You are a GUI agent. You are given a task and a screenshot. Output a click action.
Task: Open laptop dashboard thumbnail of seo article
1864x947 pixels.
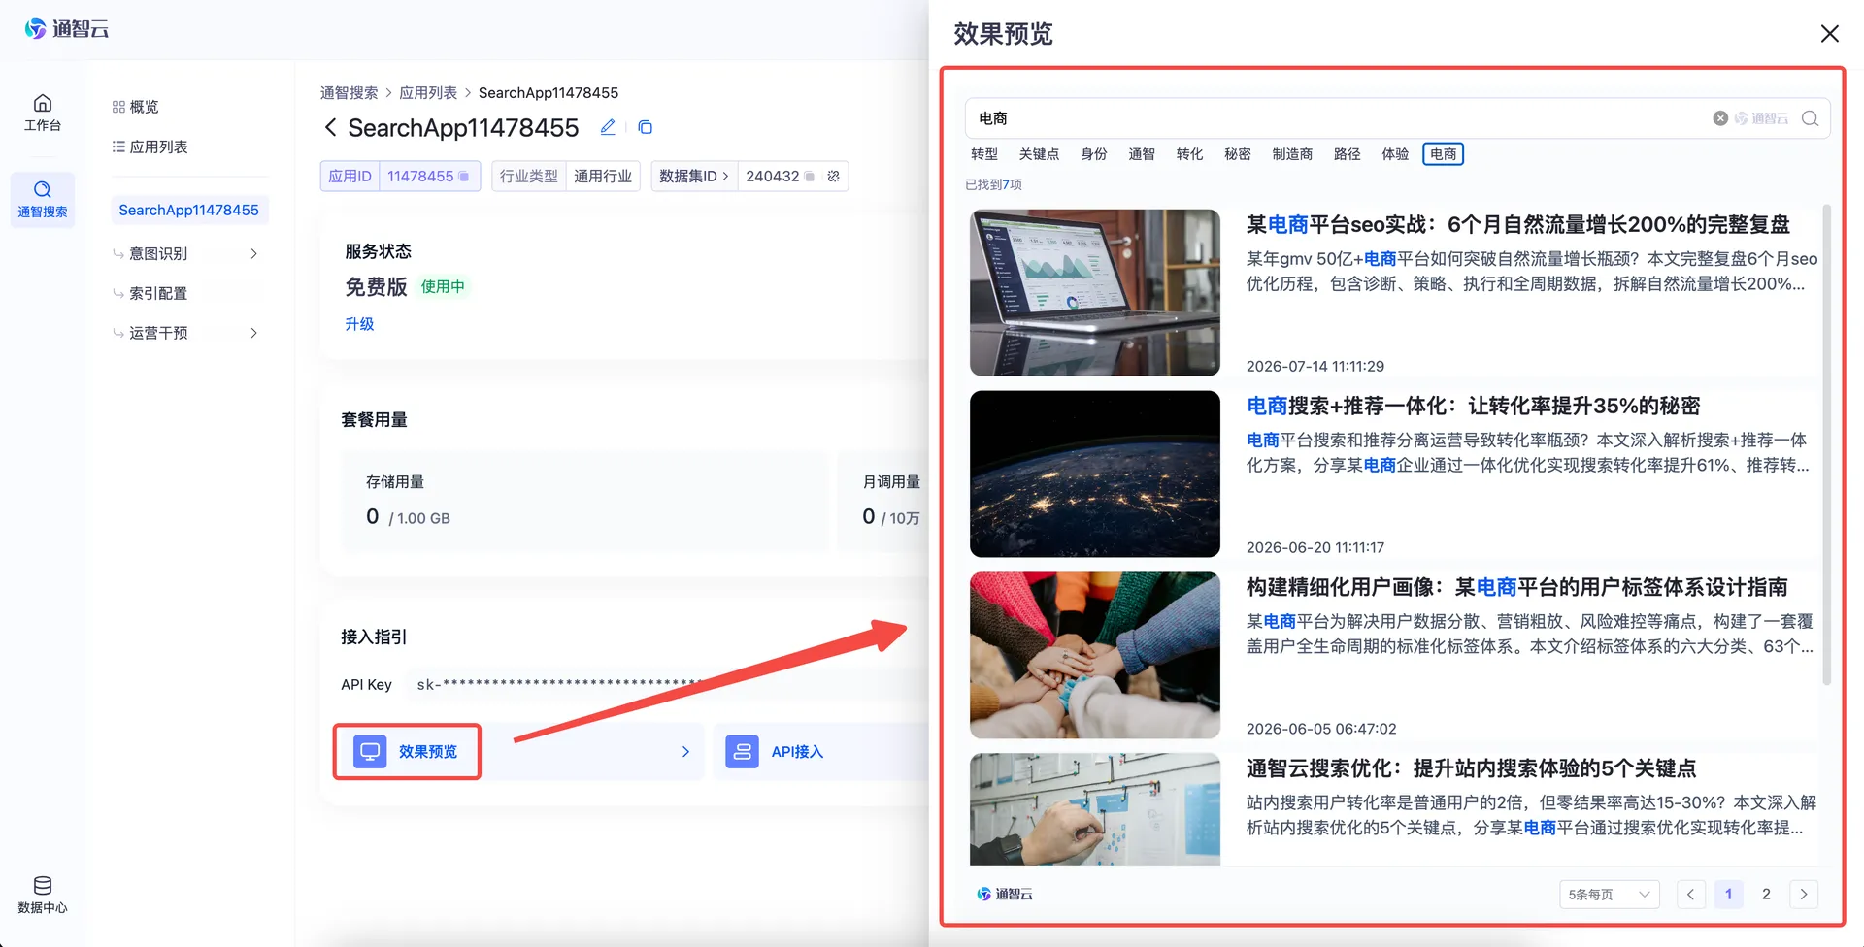pyautogui.click(x=1095, y=292)
